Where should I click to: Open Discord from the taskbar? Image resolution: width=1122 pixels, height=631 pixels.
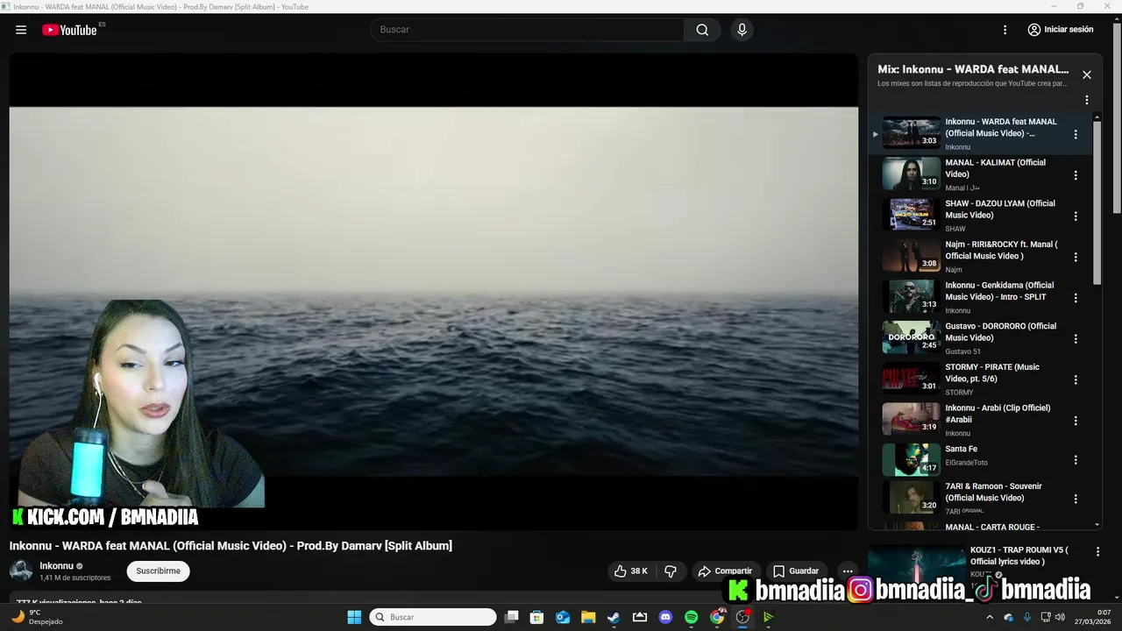pos(665,617)
